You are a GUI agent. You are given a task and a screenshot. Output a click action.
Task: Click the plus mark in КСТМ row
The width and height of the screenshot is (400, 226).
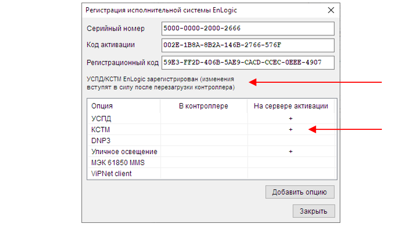pyautogui.click(x=291, y=129)
